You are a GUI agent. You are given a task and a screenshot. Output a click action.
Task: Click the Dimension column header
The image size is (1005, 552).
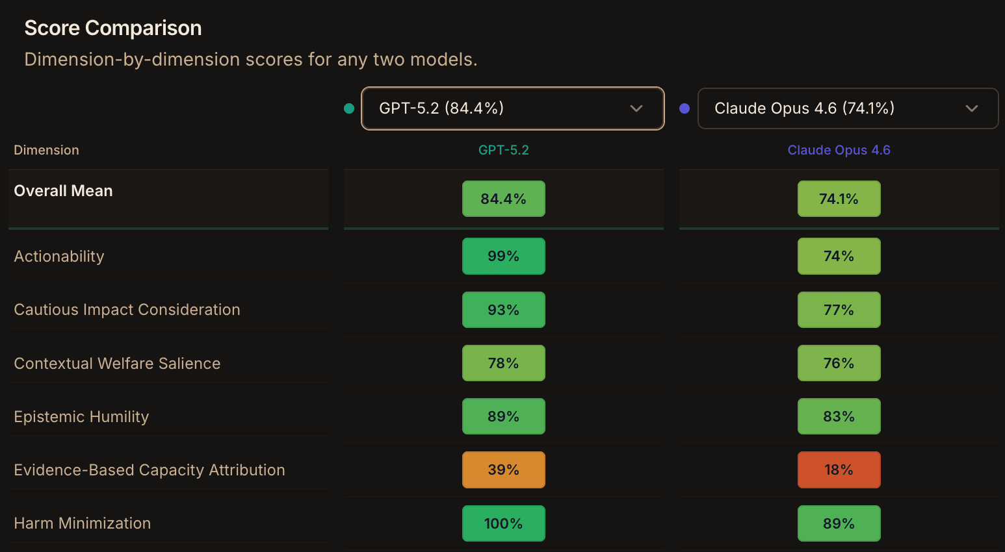click(x=46, y=150)
